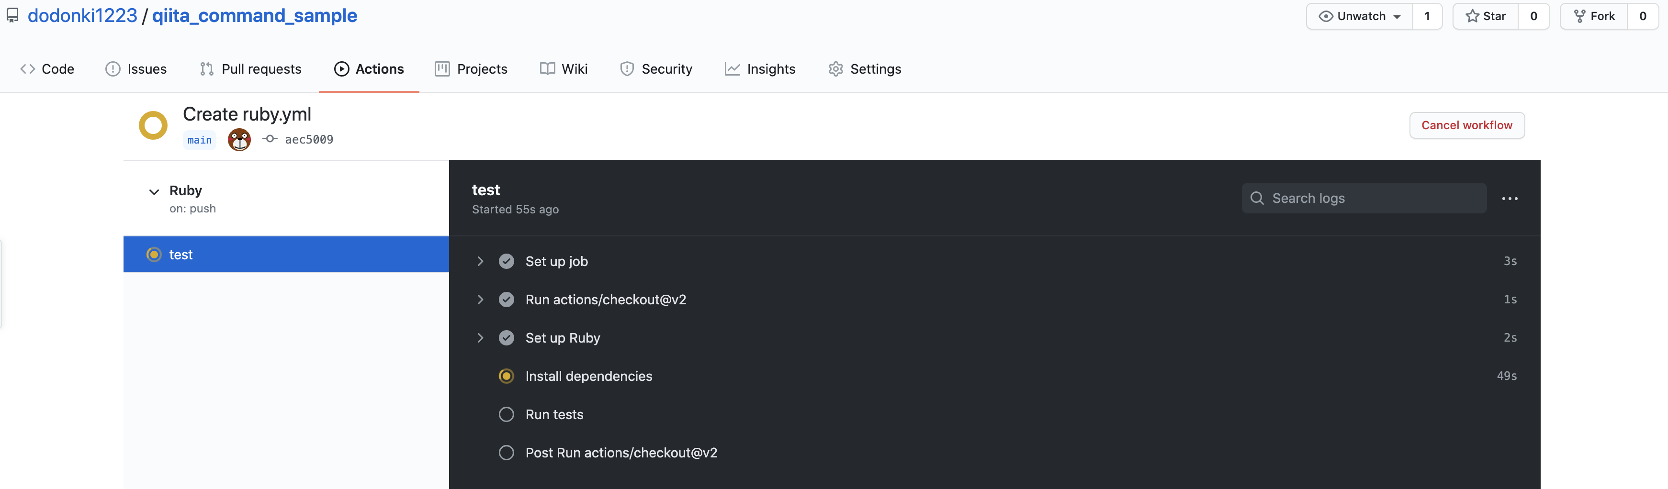Click the Run actions/checkout@v2 step label
This screenshot has width=1668, height=489.
click(x=606, y=300)
